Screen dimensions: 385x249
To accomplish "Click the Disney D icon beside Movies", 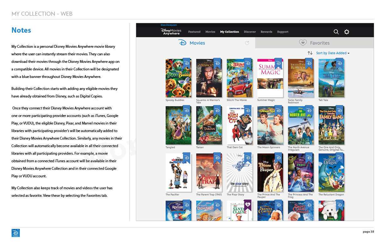I will pyautogui.click(x=182, y=43).
